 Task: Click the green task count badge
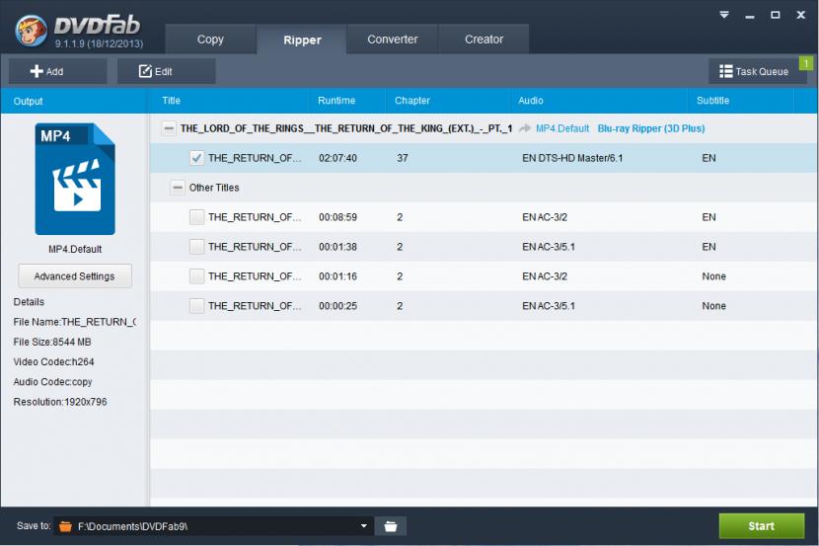point(804,63)
